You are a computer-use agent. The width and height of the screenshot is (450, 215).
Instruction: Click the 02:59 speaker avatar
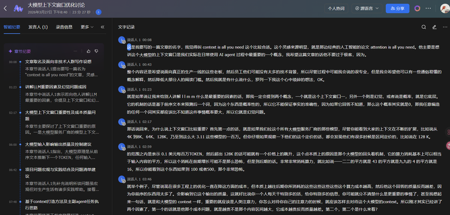[x=122, y=147]
